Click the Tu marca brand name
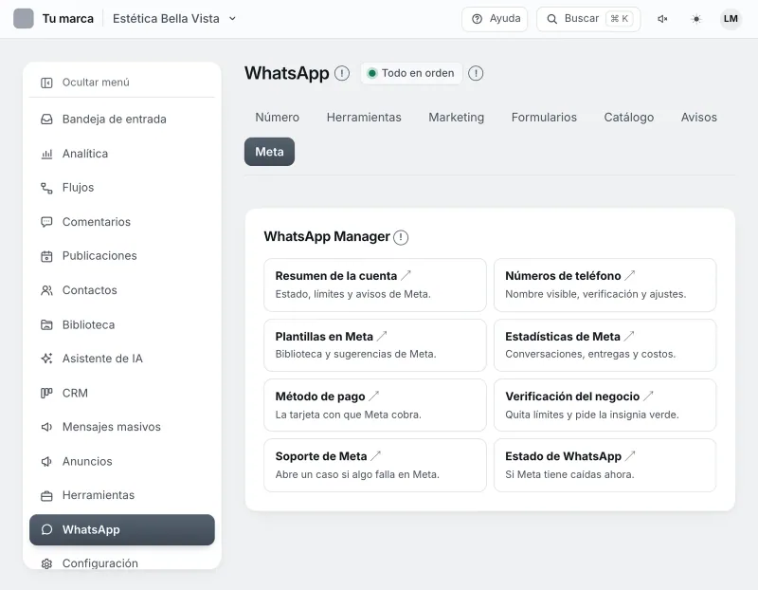Viewport: 758px width, 590px height. pos(67,18)
